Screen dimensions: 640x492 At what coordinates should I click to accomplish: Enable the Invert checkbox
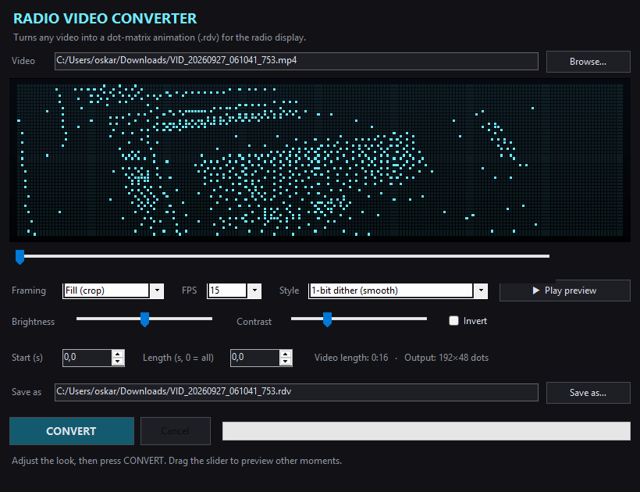tap(453, 320)
